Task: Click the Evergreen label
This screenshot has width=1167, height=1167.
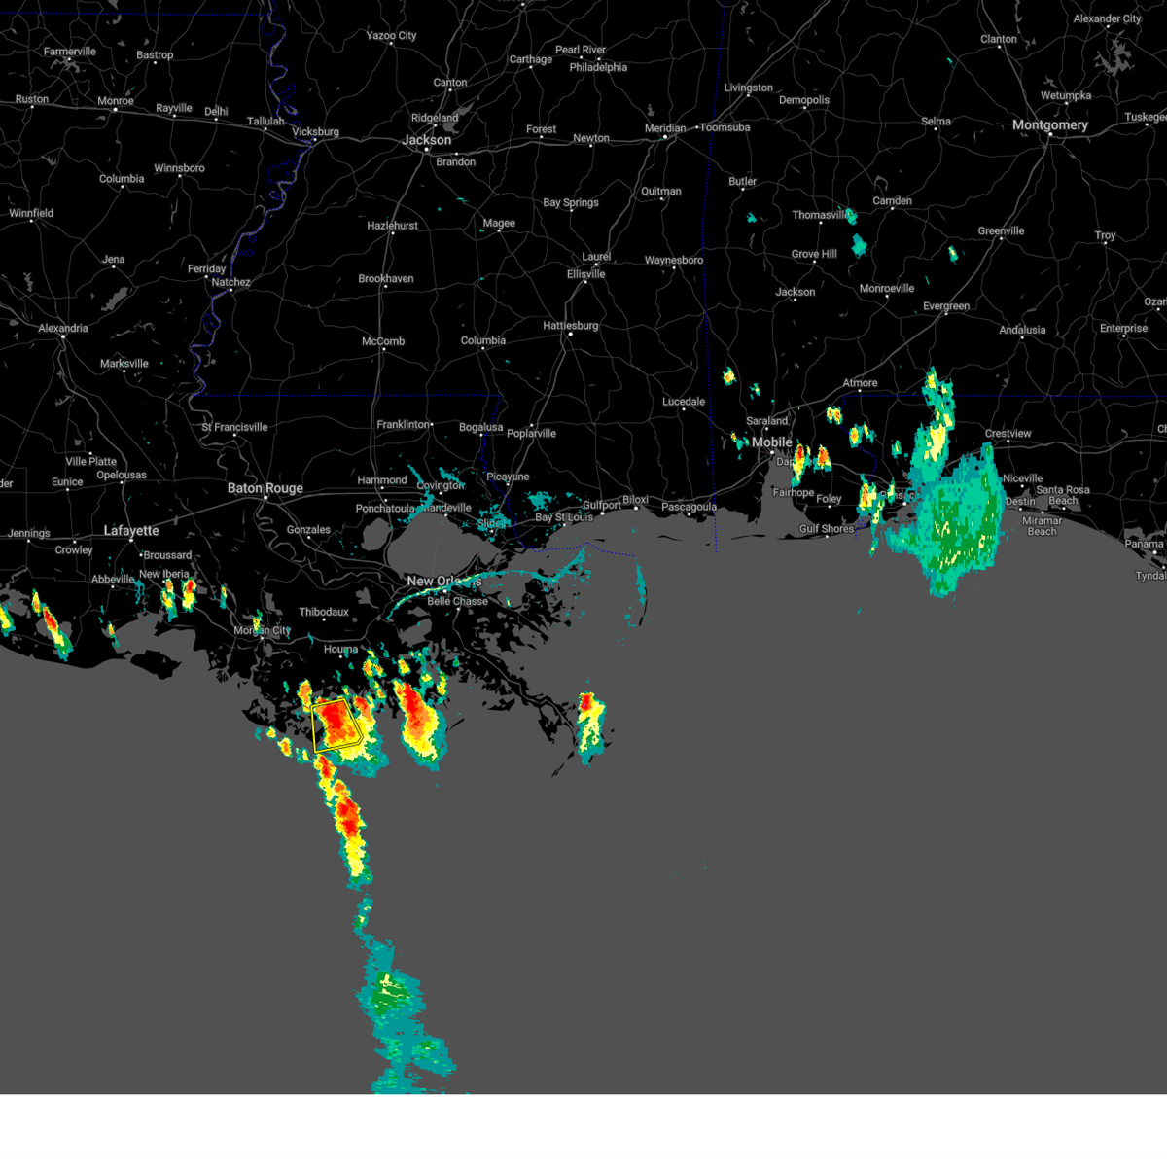Action: [x=946, y=306]
